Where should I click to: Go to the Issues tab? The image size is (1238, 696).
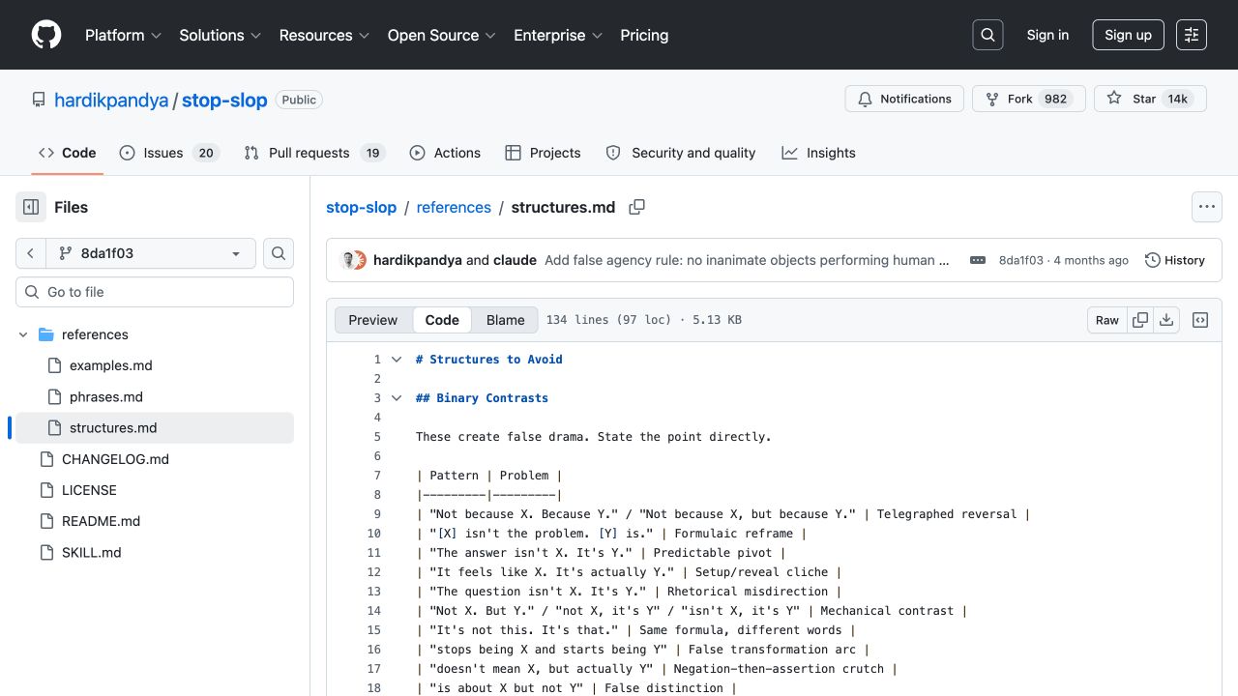coord(169,153)
